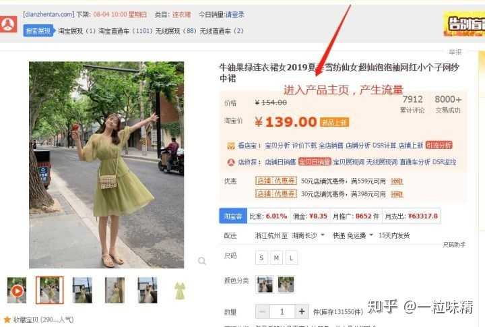Open 评价下载 in 看店宝
This screenshot has height=327, width=485.
304,145
